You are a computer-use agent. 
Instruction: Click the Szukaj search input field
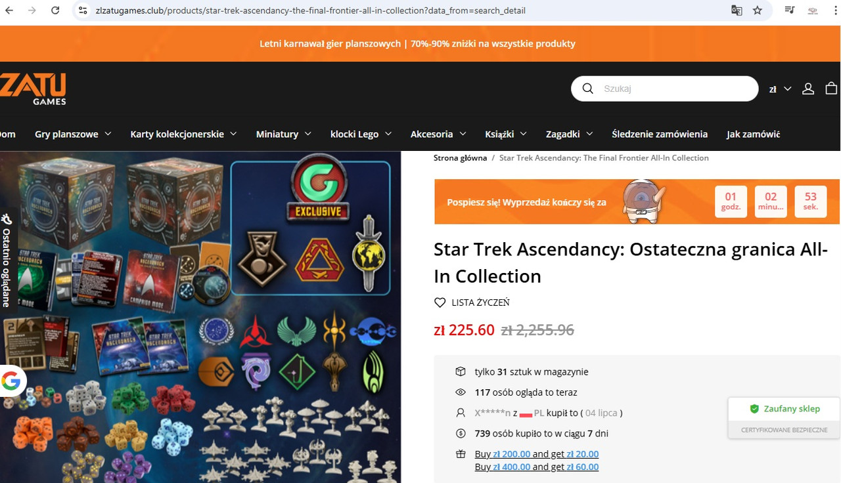(677, 89)
